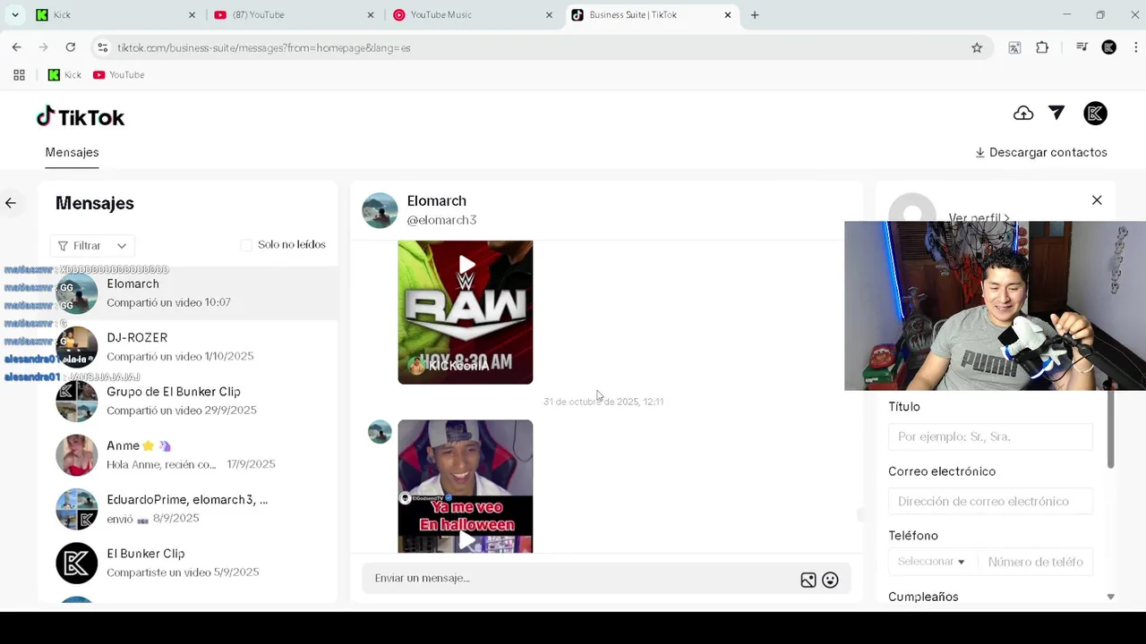
Task: Click the contact panel scrollbar
Action: click(1111, 429)
